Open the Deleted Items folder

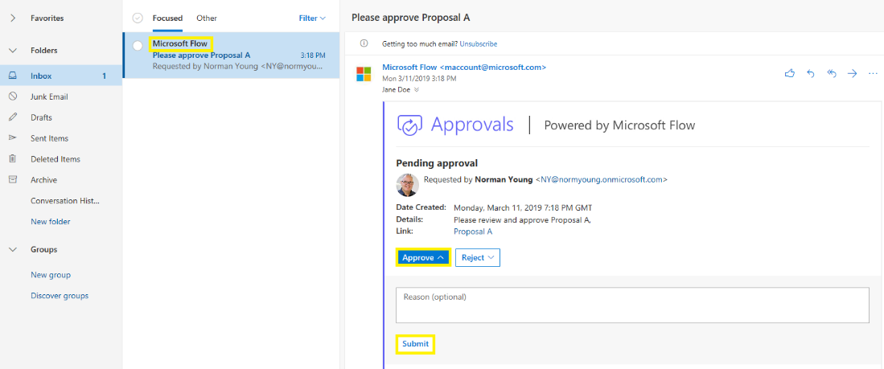pyautogui.click(x=55, y=159)
